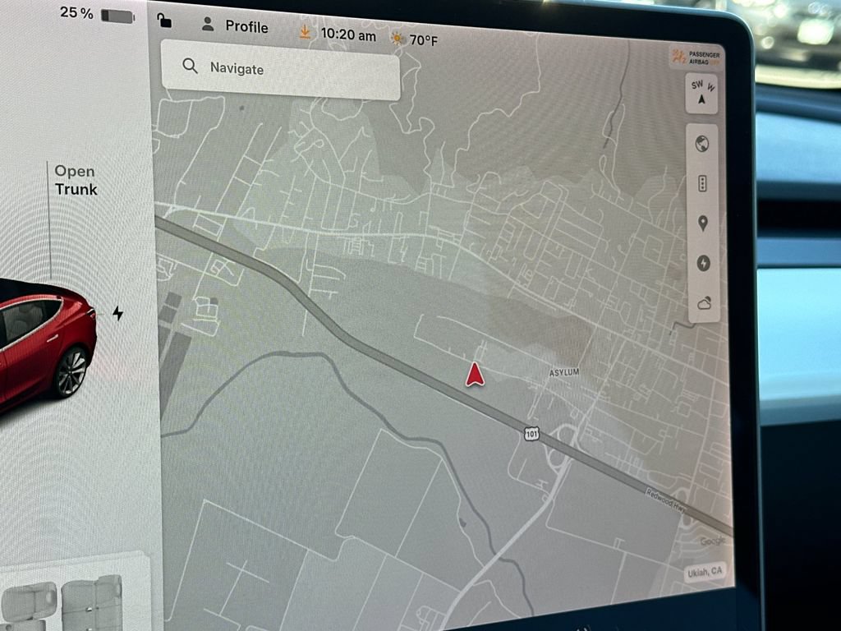The width and height of the screenshot is (841, 631).
Task: Show chargers with the lightning bolt icon
Action: (x=704, y=264)
